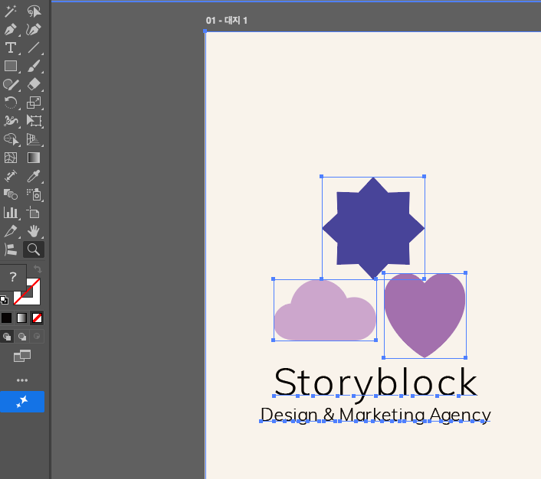The height and width of the screenshot is (479, 541).
Task: Reset to default fill and stroke
Action: (4, 300)
